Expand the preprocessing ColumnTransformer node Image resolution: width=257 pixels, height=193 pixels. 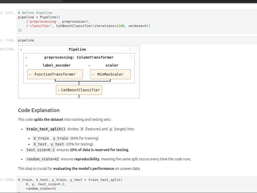(26, 57)
